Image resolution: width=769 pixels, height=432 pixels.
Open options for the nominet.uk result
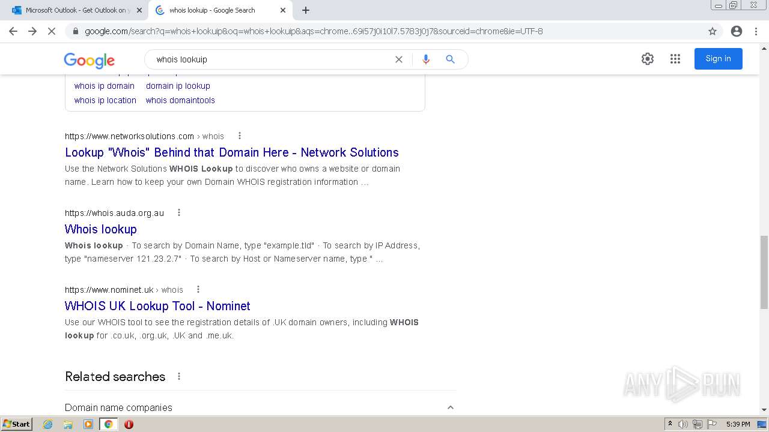coord(198,289)
